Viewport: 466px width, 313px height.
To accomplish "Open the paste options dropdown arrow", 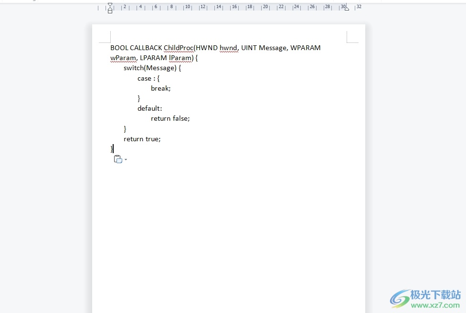I will (126, 159).
